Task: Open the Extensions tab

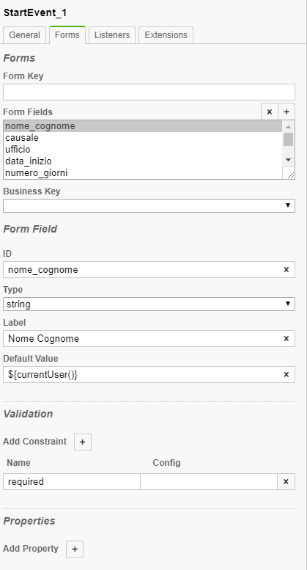Action: click(x=166, y=35)
